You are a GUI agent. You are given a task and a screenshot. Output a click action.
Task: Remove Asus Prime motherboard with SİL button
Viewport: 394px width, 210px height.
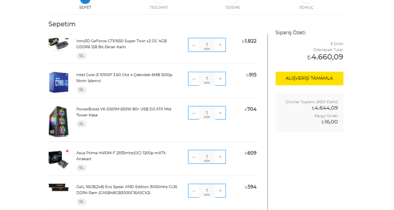81,168
